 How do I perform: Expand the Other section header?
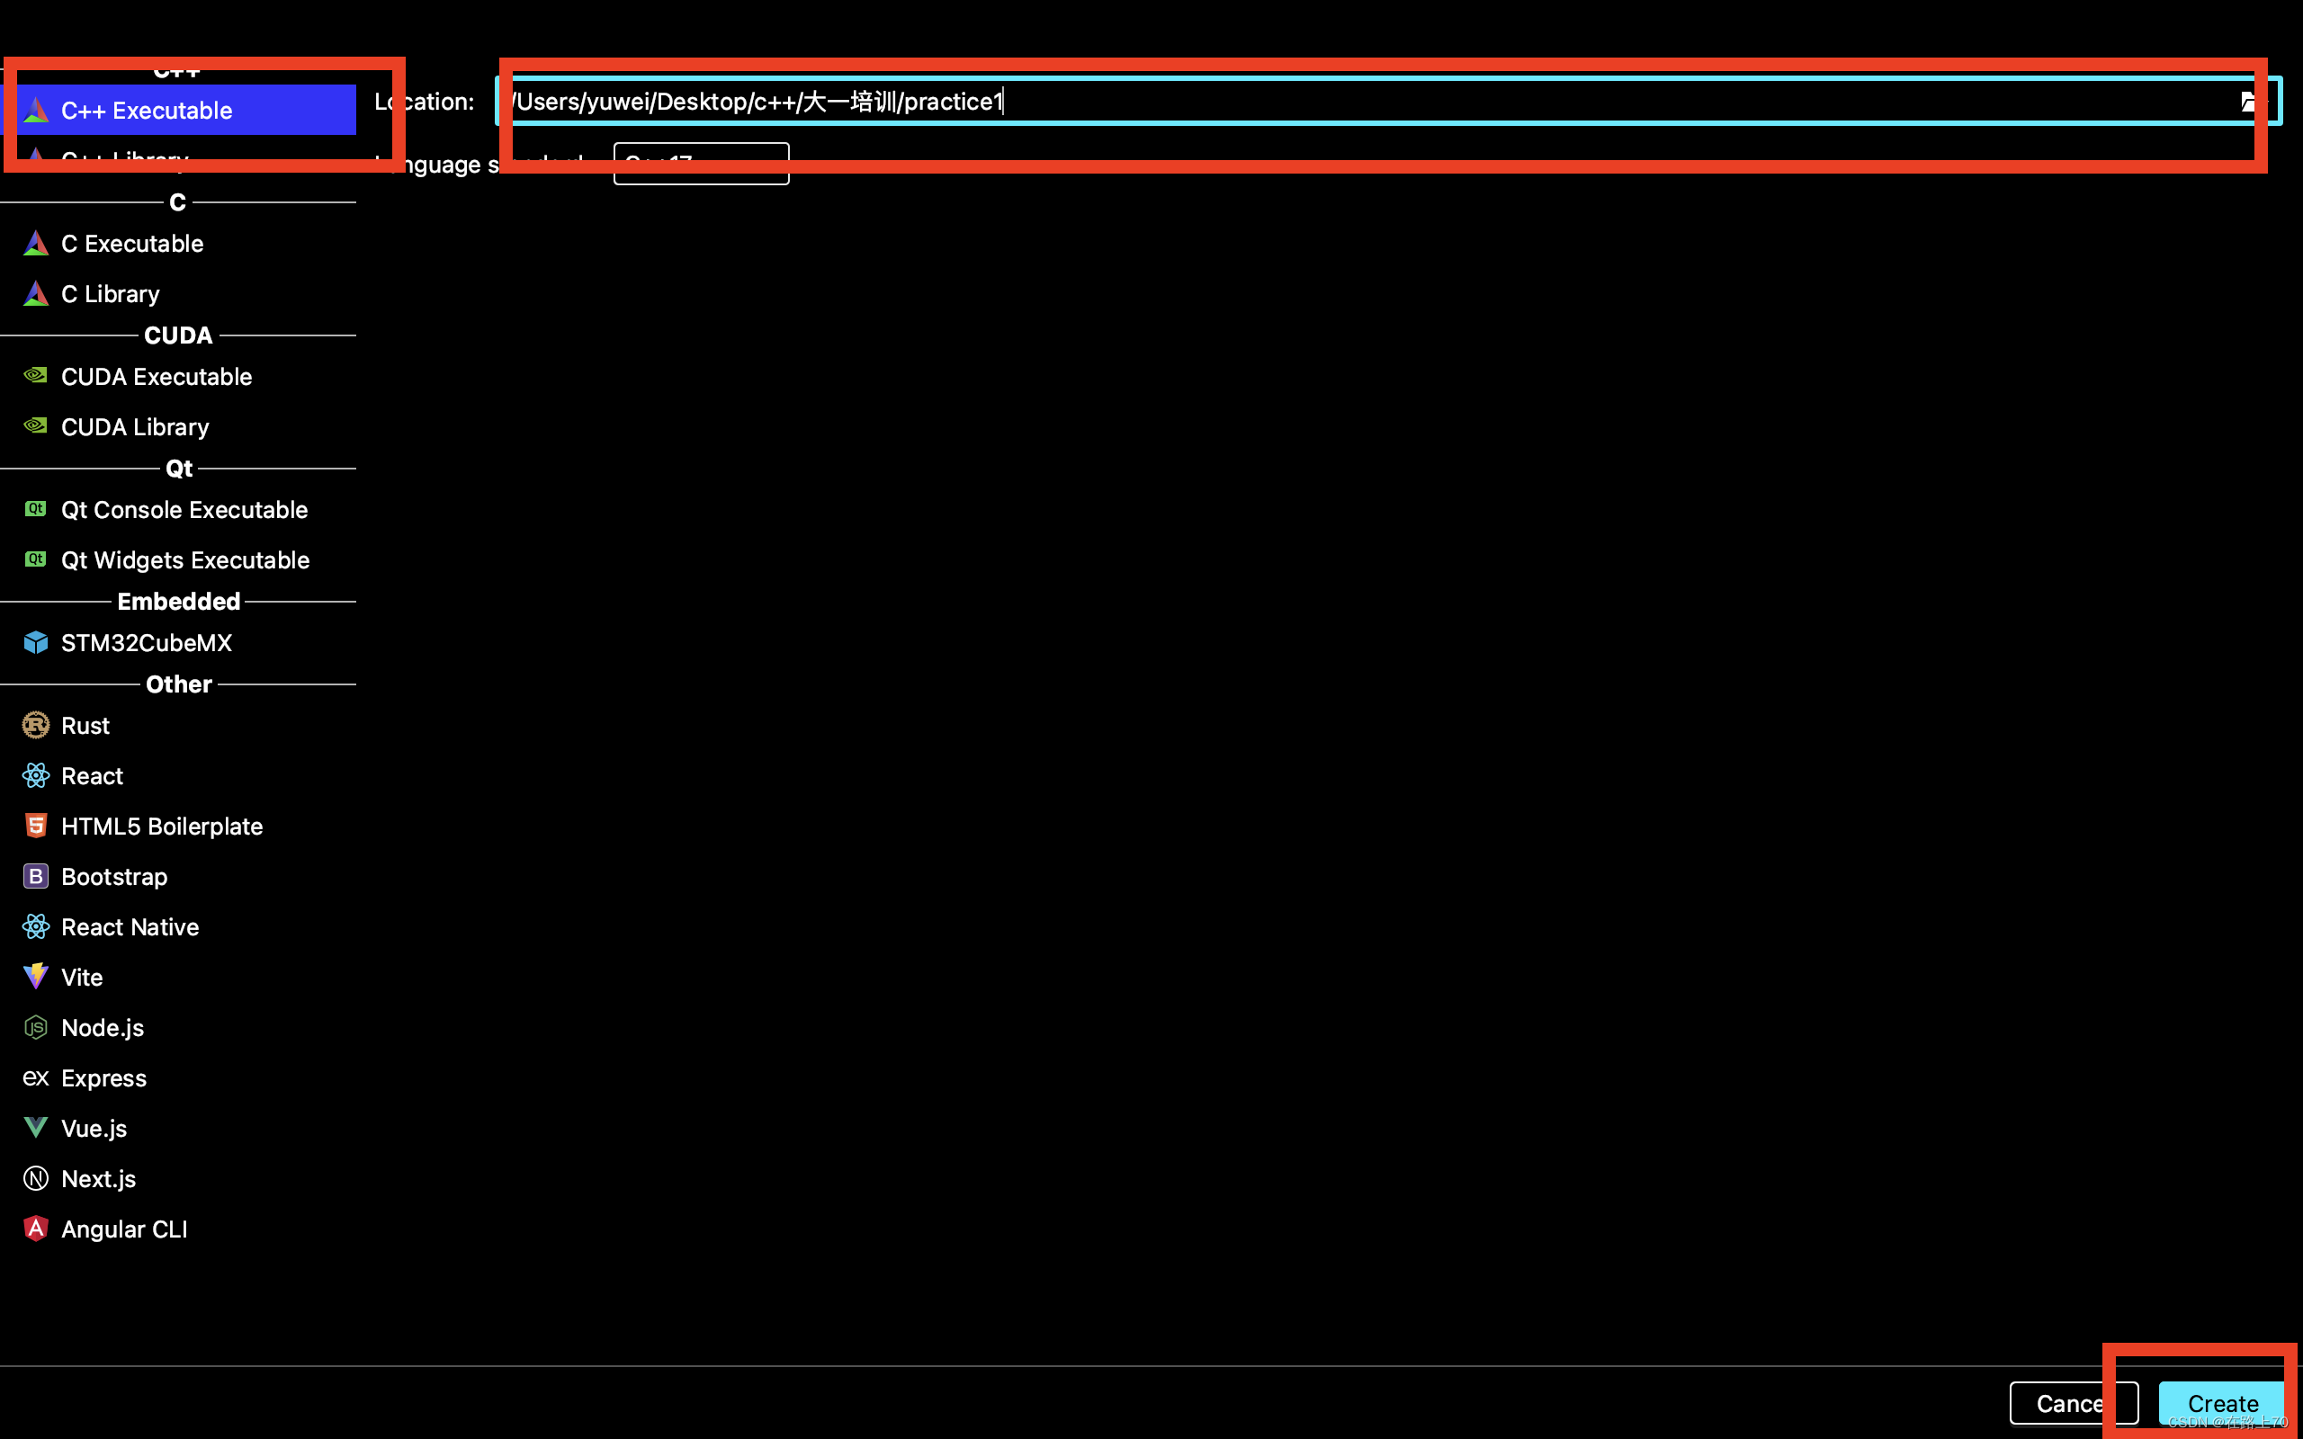tap(177, 683)
